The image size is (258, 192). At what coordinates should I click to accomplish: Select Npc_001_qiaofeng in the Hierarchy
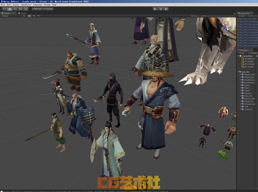(249, 30)
